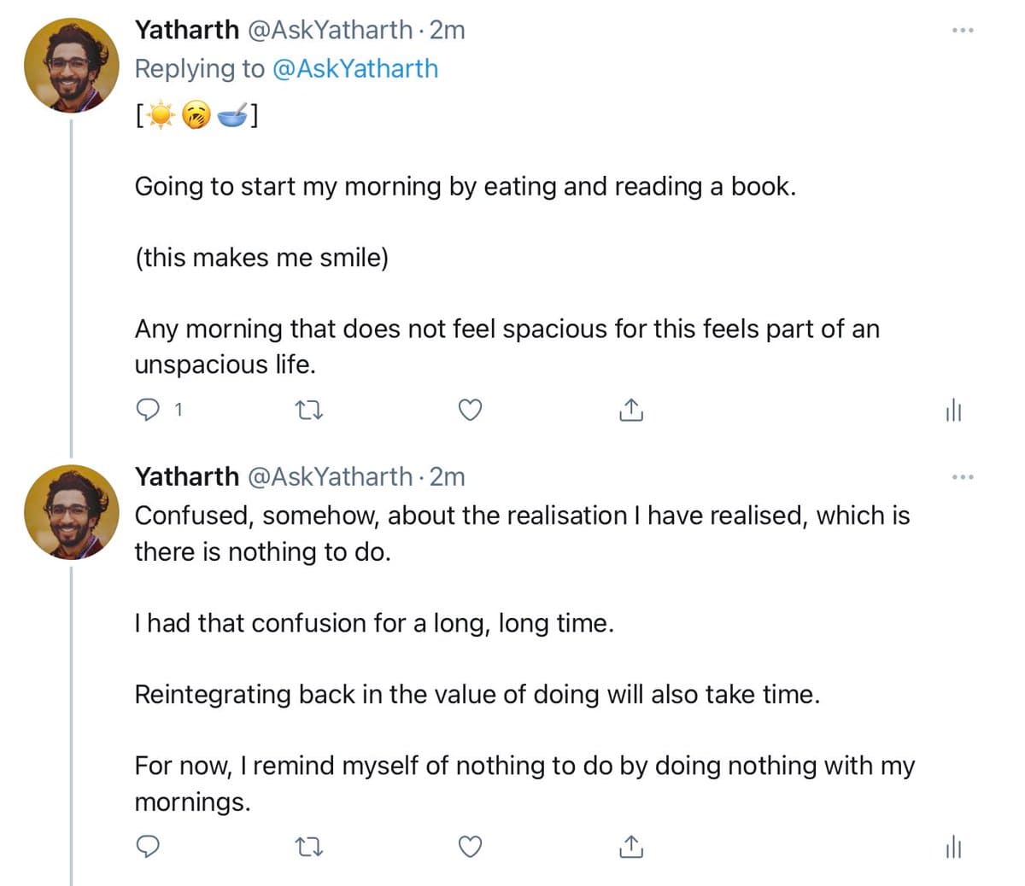1025x886 pixels.
Task: Open more options for the second tweet
Action: (x=962, y=476)
